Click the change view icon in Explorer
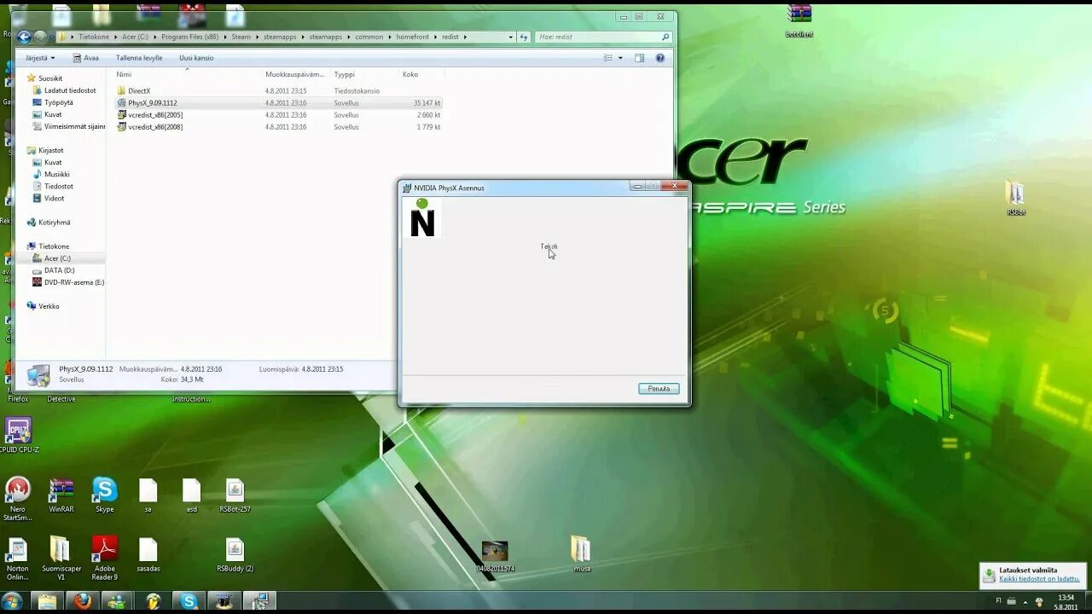 tap(608, 58)
